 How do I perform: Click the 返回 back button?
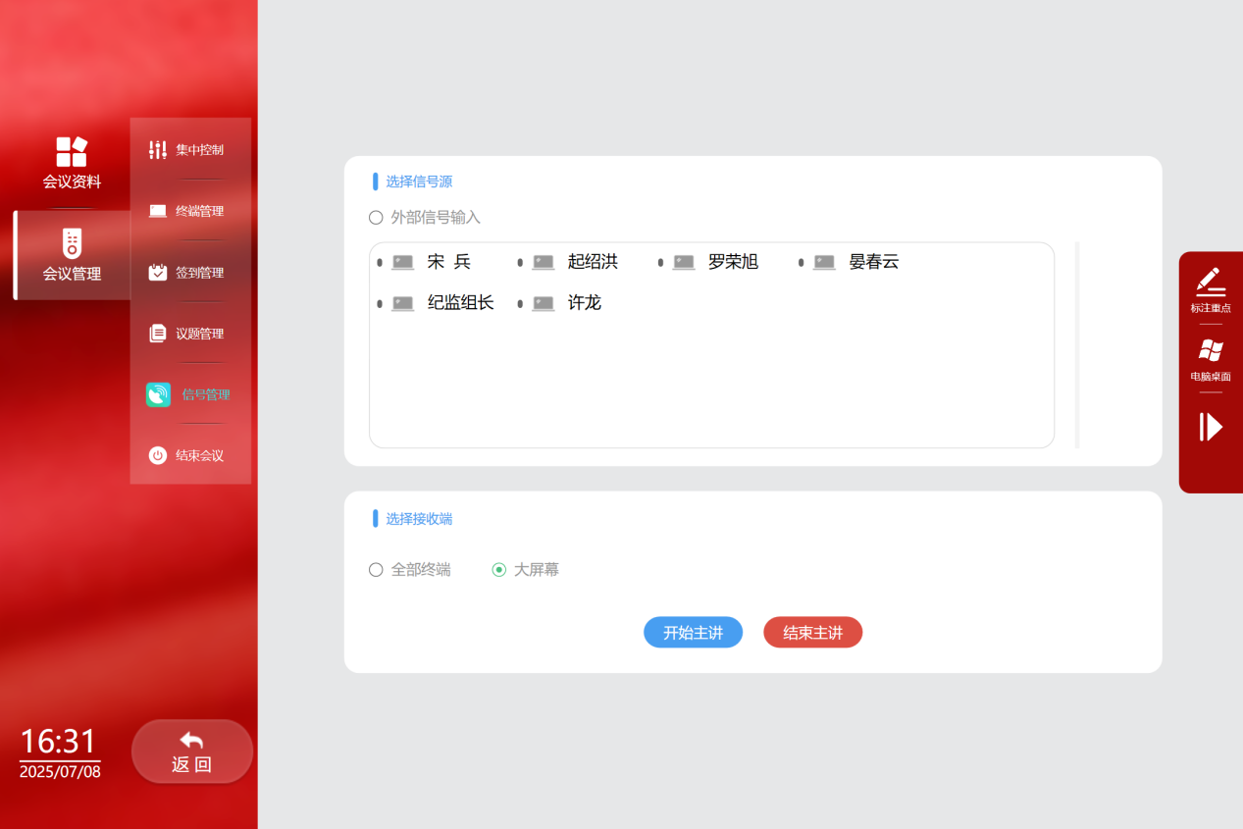coord(192,751)
